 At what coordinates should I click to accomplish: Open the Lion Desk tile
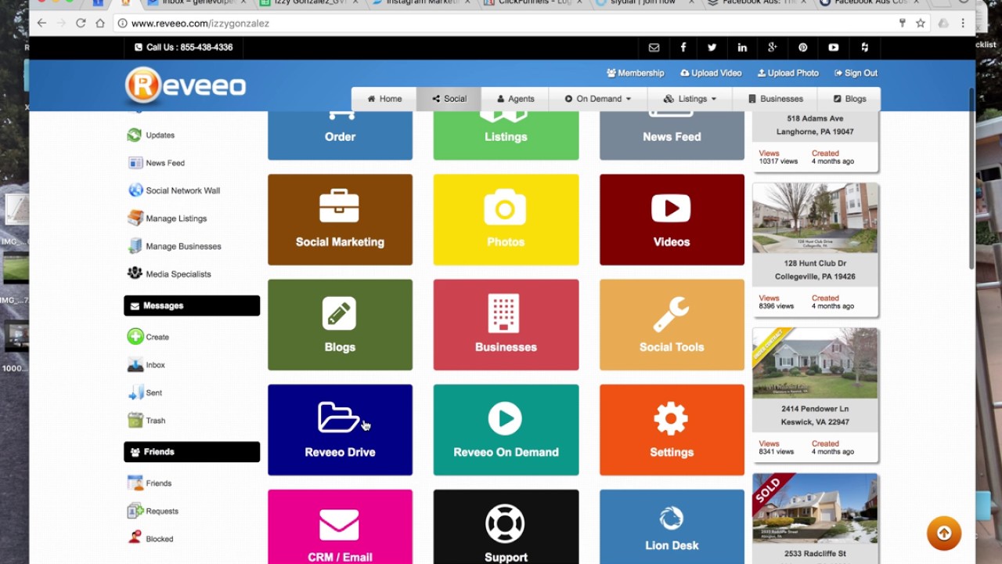(672, 526)
